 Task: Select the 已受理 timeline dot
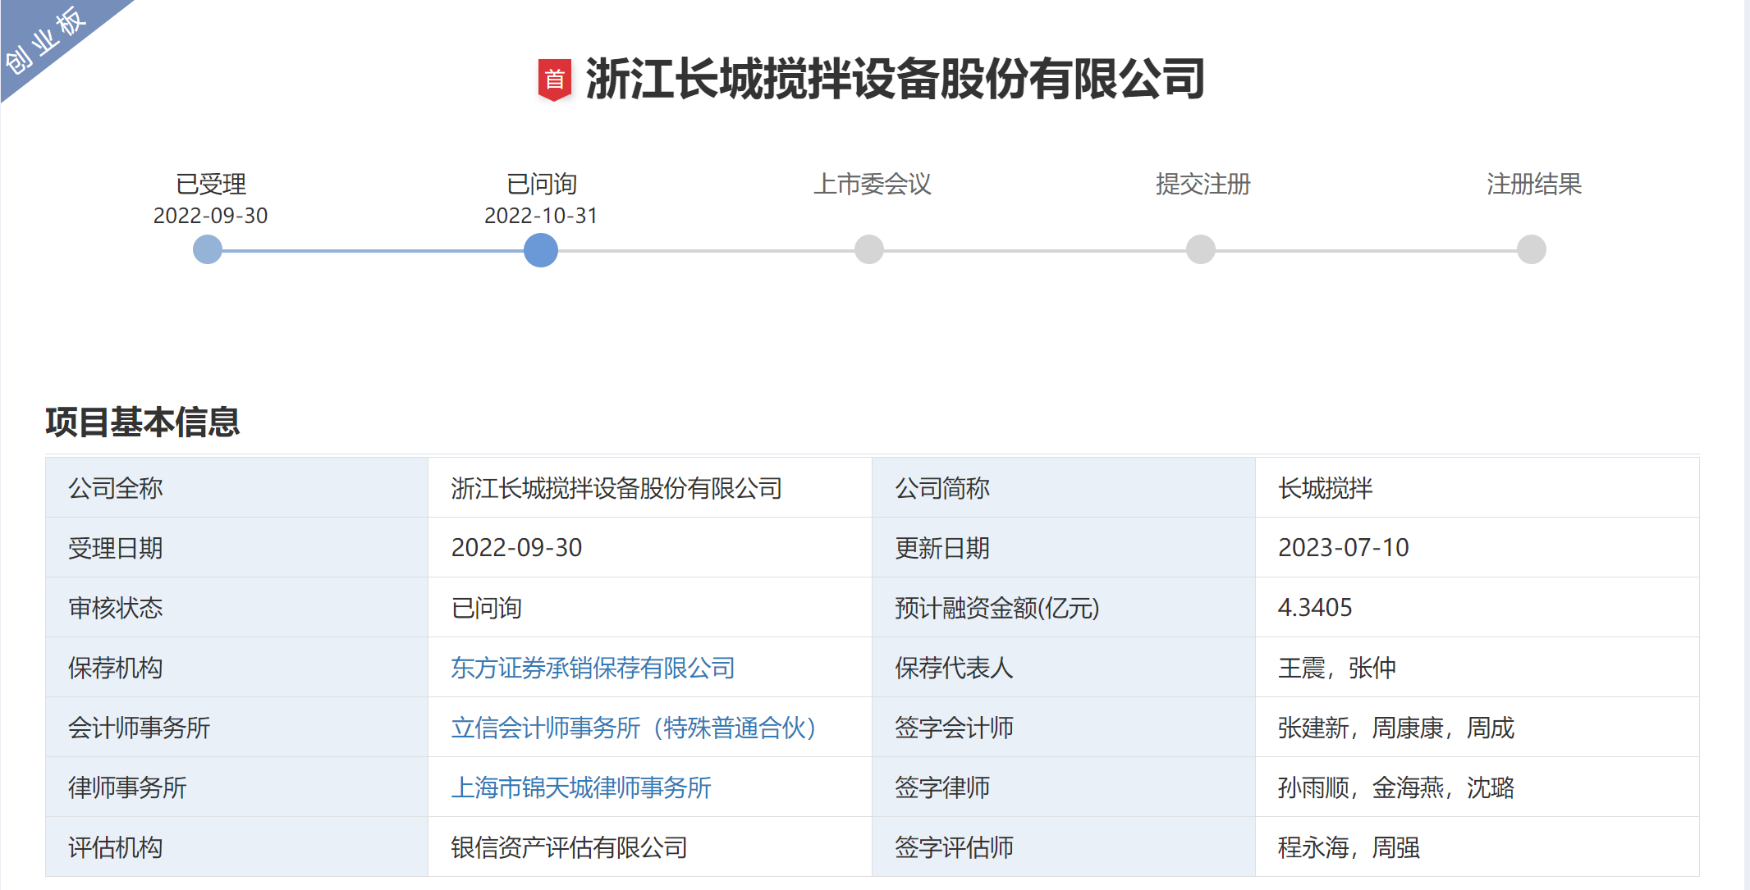click(x=206, y=249)
